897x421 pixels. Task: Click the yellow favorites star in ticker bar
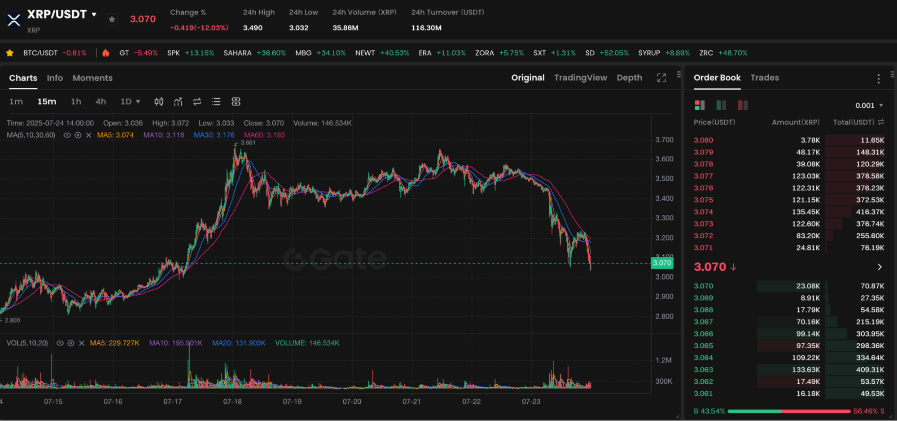click(x=10, y=53)
